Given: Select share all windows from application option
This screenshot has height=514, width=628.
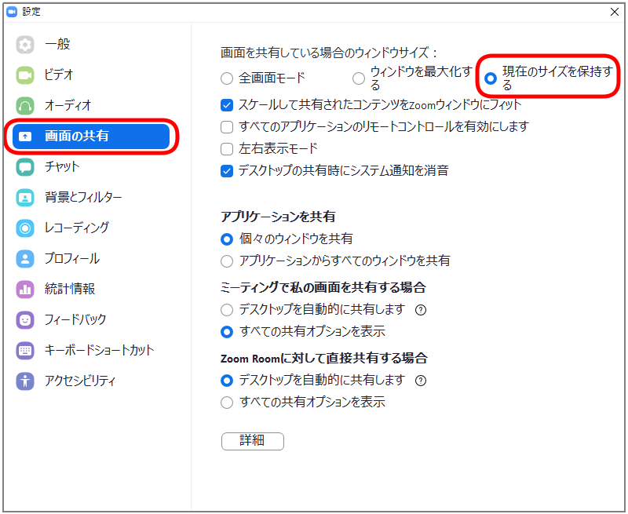Looking at the screenshot, I should point(227,261).
